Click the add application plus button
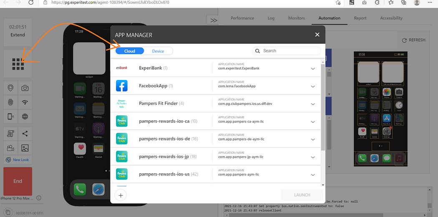Viewport: 438px width, 217px height. pyautogui.click(x=121, y=195)
